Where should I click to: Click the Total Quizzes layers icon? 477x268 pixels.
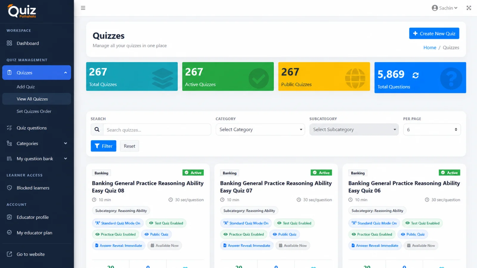point(162,78)
